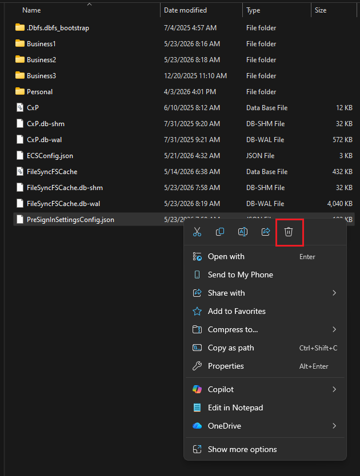Click the 6/10/2025 8:12 AM date
Viewport: 360px width, 476px height.
pos(192,107)
